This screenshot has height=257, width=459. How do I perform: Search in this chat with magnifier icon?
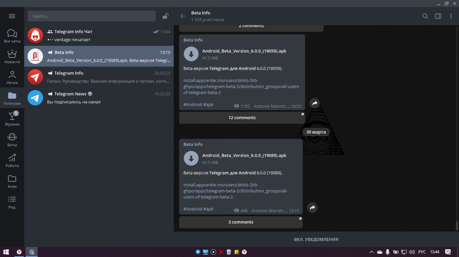click(425, 16)
